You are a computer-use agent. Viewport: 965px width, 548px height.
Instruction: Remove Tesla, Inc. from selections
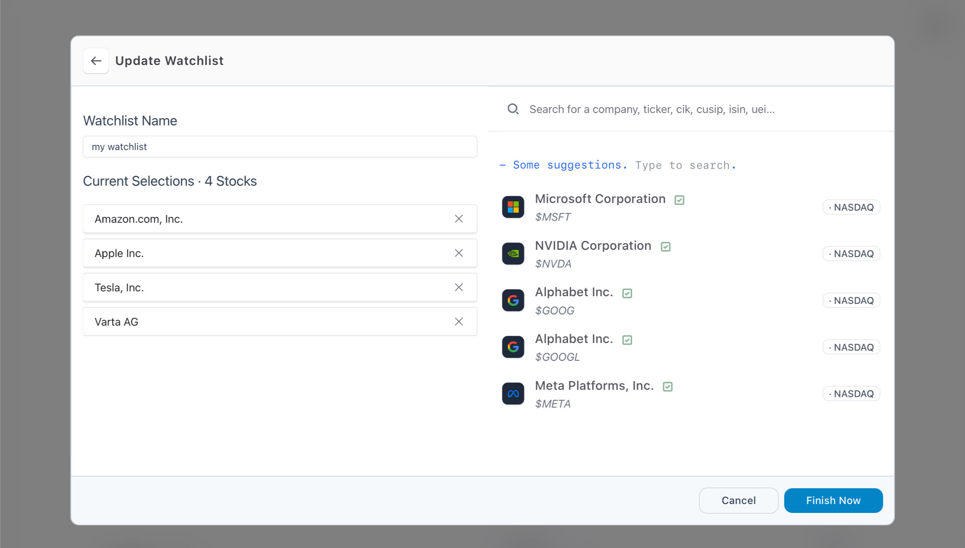click(459, 287)
